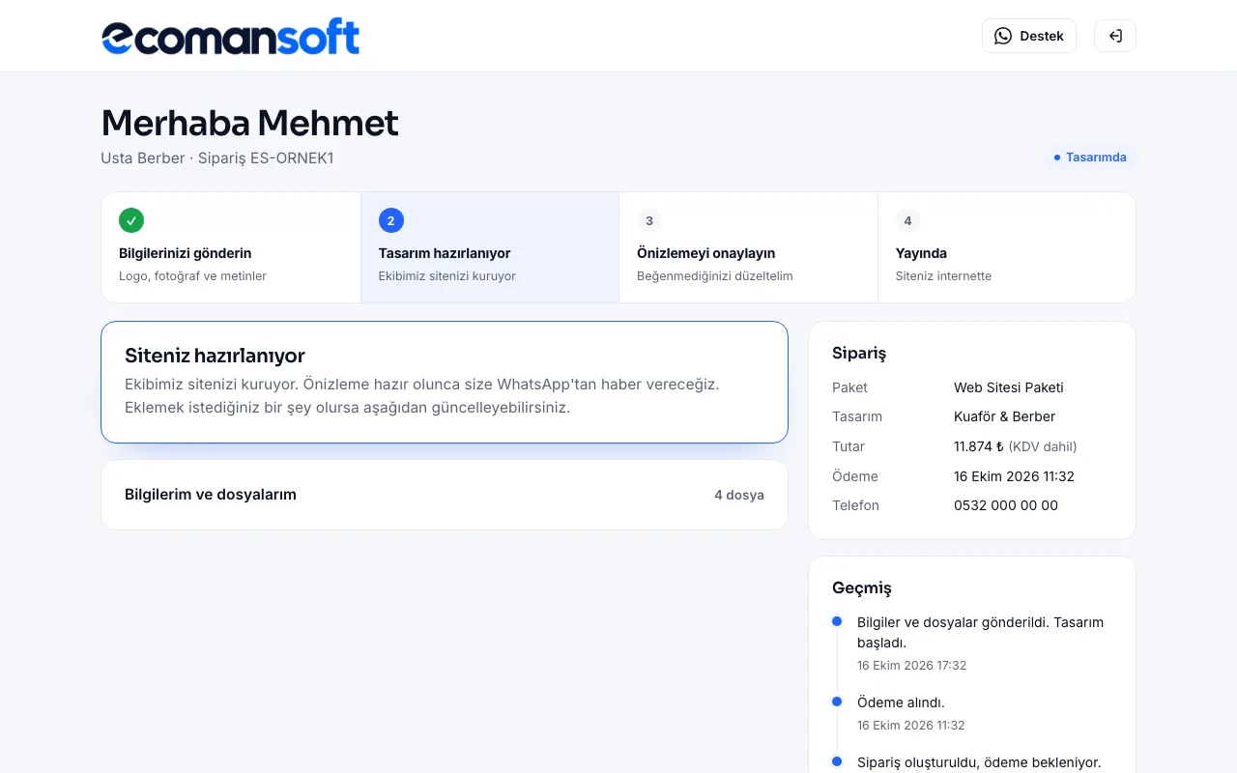Image resolution: width=1237 pixels, height=773 pixels.
Task: Click 'Sipariş oluşturuldu, ödeme bekleniyor.' entry
Action: tap(979, 762)
